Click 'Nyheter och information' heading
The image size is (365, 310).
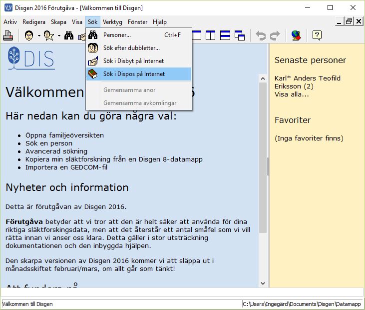tap(67, 187)
